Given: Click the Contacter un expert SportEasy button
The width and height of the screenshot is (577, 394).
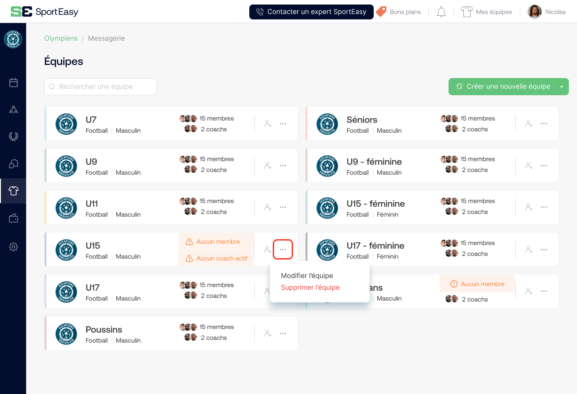Looking at the screenshot, I should [x=311, y=12].
